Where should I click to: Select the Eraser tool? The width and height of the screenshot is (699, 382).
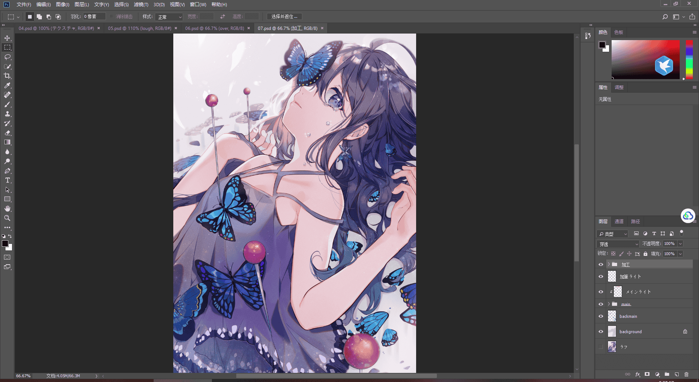coord(7,133)
